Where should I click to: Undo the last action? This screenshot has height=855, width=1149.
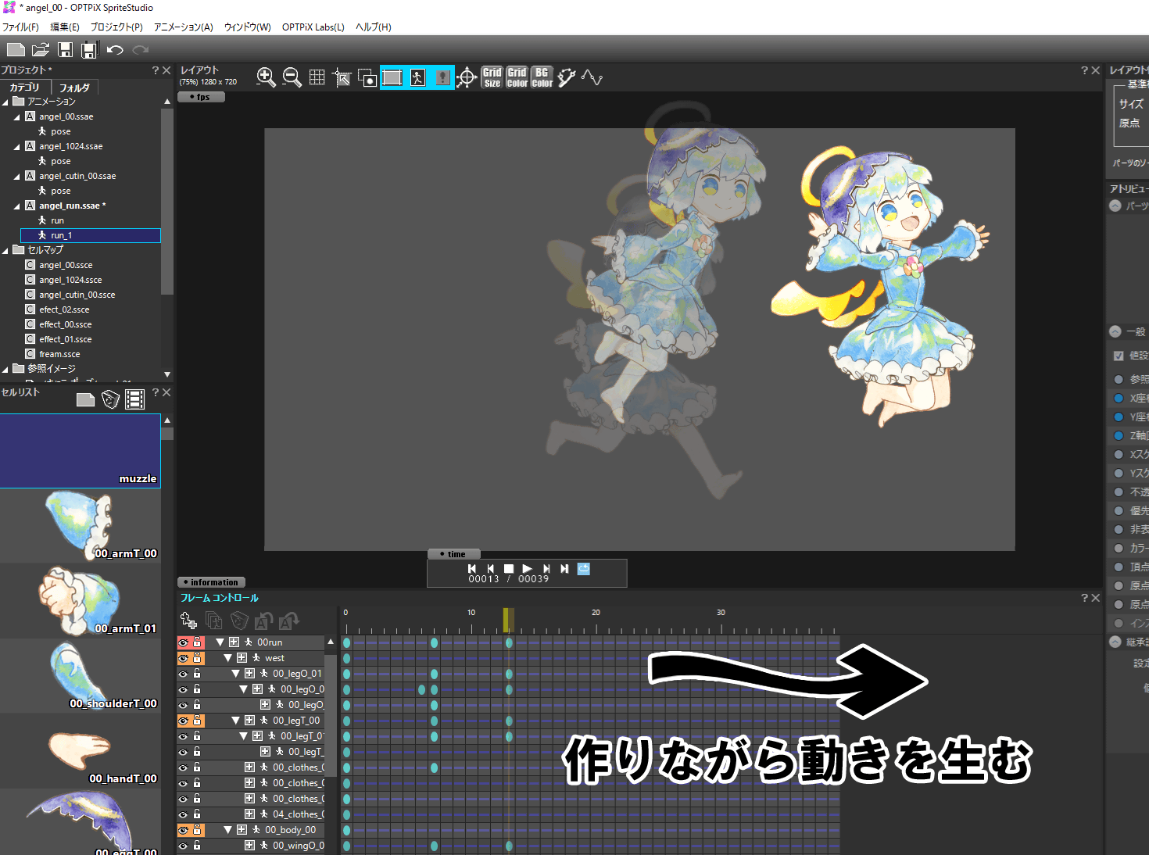pos(115,50)
